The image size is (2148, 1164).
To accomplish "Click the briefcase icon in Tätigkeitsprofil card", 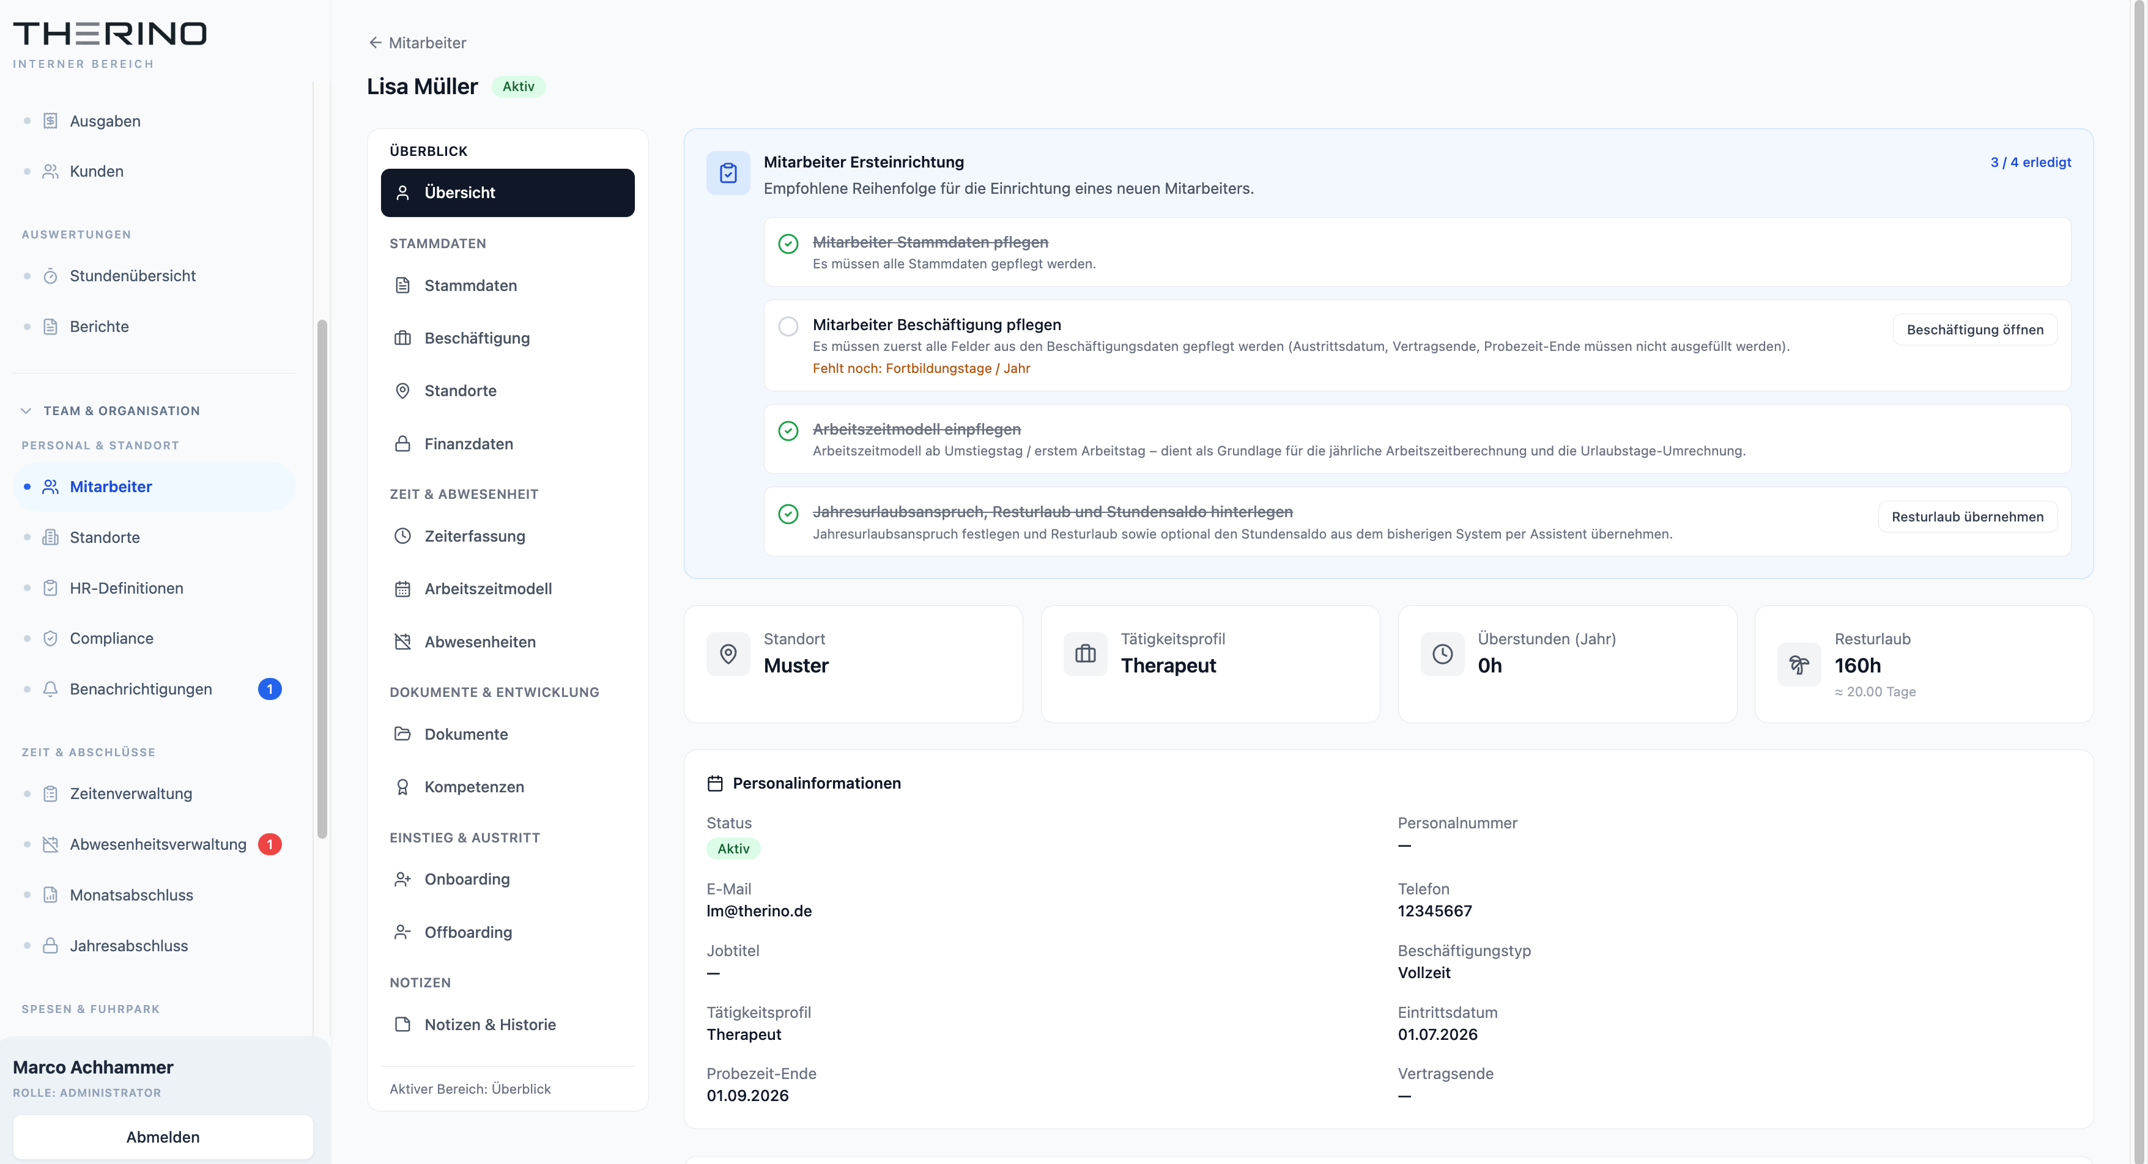I will (1085, 654).
